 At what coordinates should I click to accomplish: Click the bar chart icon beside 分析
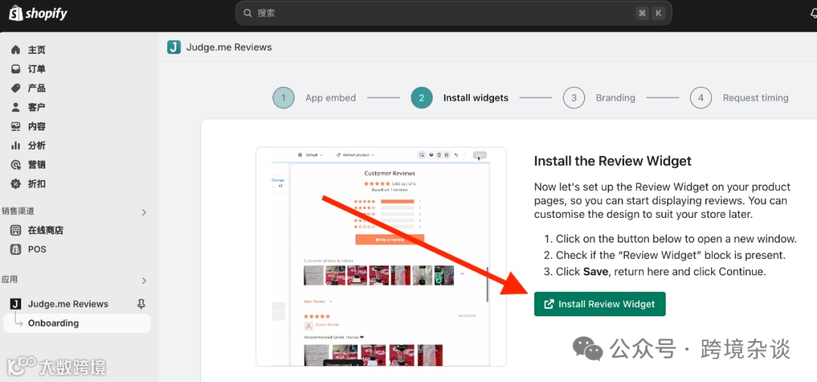[x=16, y=145]
